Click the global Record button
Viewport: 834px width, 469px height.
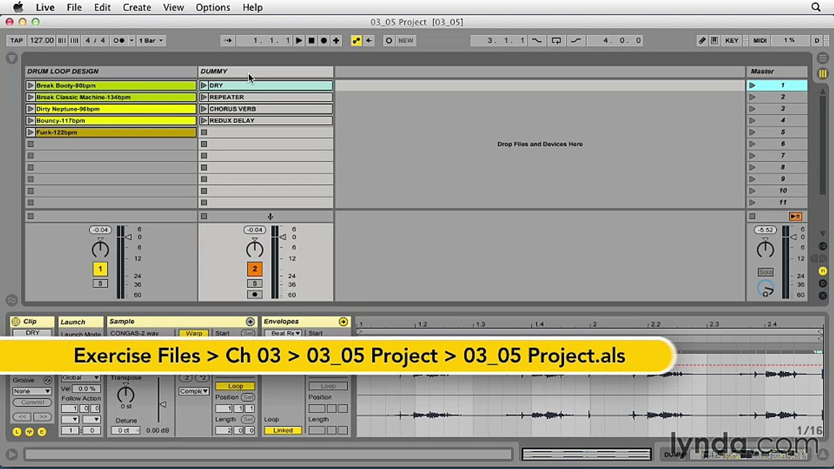coord(323,40)
